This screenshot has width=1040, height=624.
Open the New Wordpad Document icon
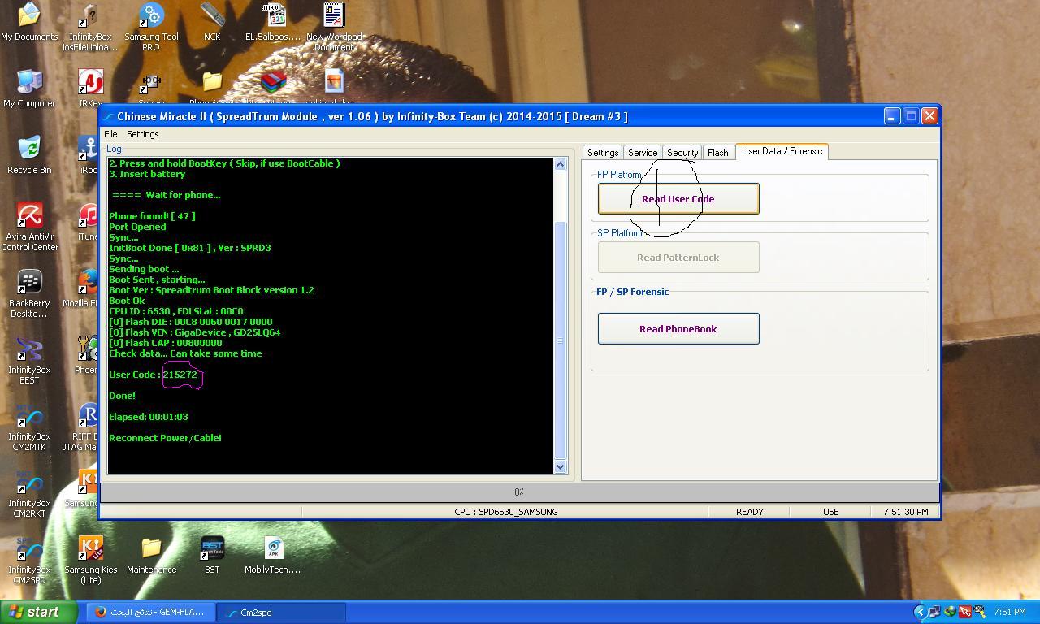[334, 27]
